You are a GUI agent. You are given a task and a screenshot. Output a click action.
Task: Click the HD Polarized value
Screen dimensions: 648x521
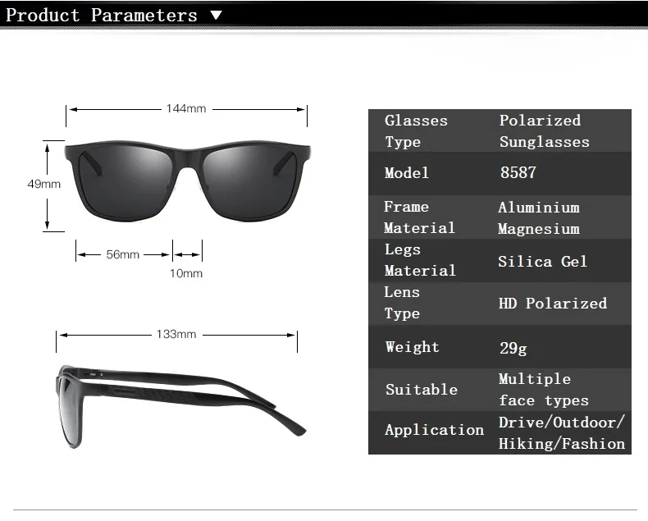[x=553, y=304]
